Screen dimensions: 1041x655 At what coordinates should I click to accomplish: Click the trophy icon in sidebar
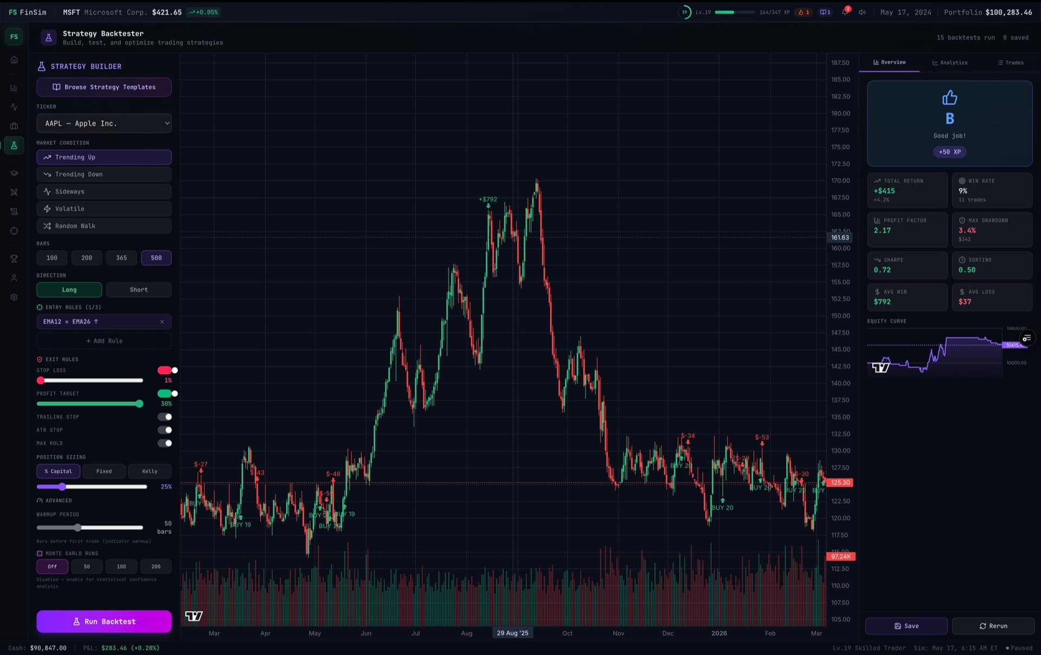14,259
